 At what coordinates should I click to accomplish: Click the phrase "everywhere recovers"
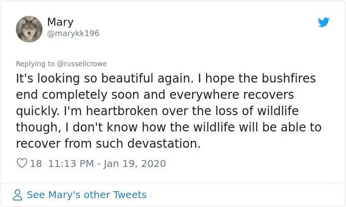(x=232, y=95)
